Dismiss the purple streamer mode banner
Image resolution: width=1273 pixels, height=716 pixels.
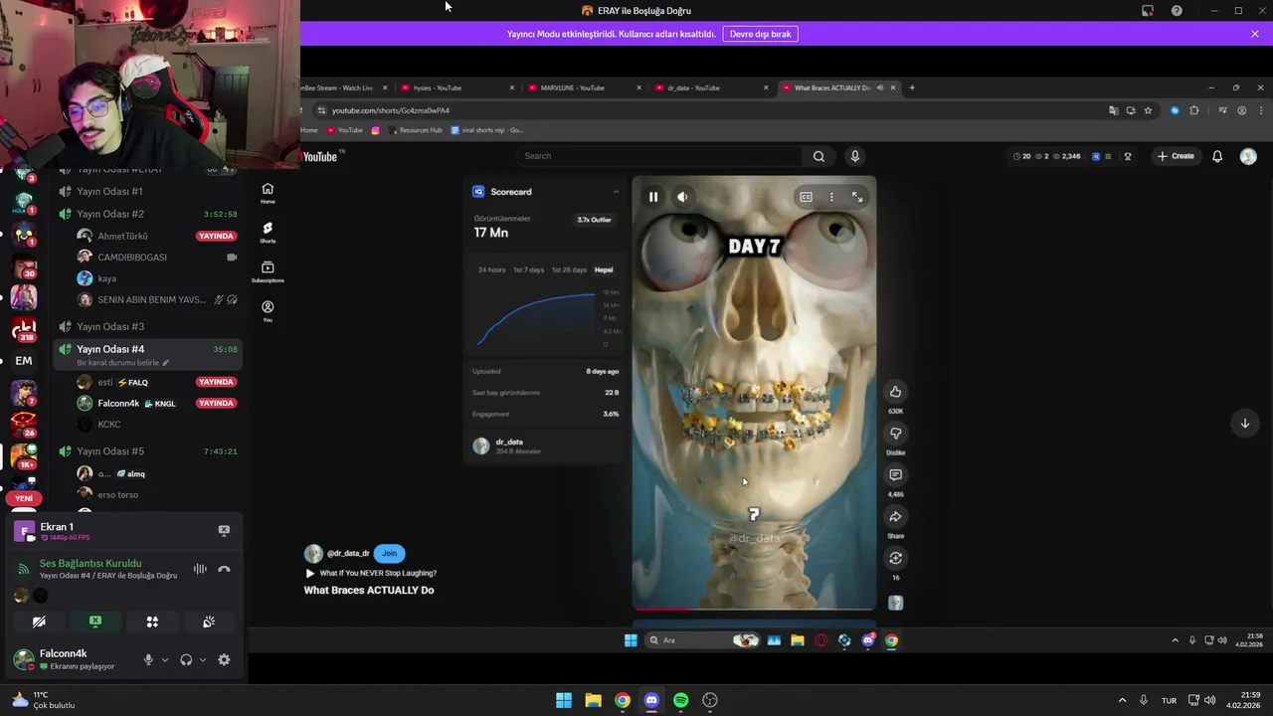[x=1255, y=34]
